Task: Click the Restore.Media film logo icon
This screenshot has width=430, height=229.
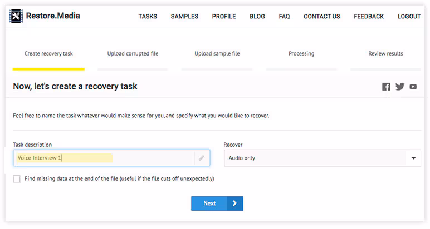Action: point(16,16)
